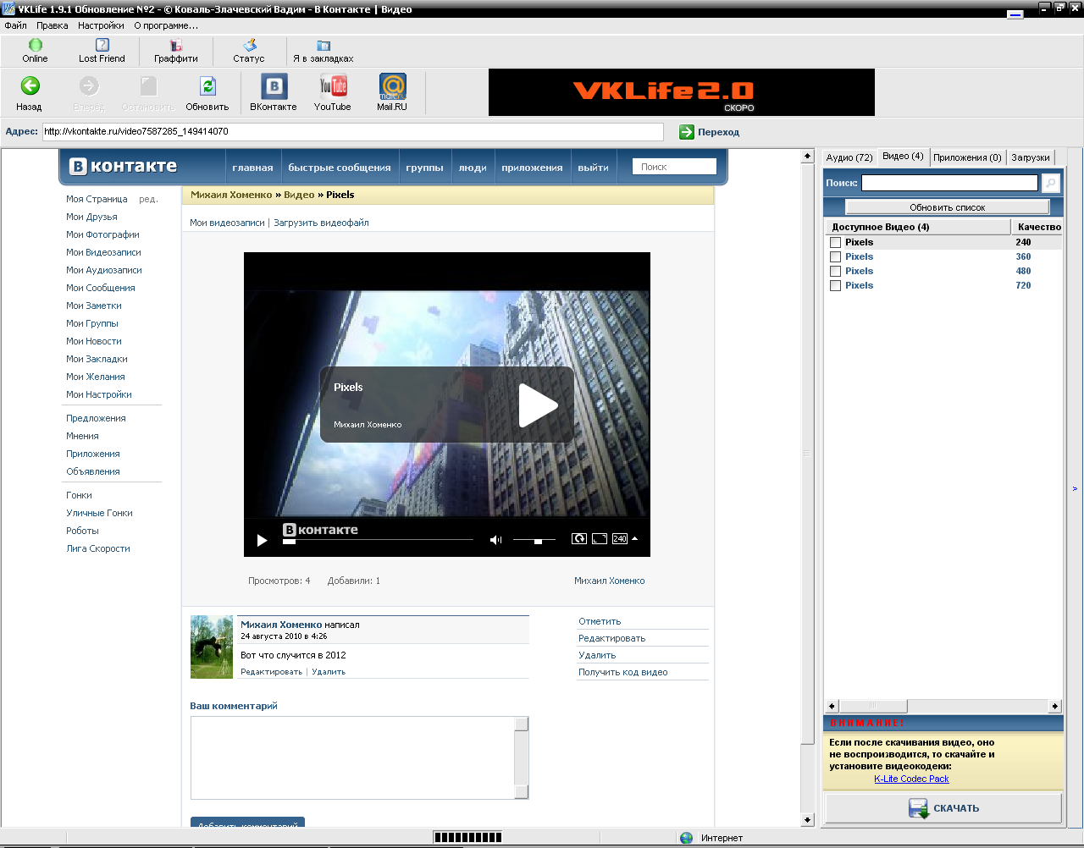
Task: Open the Файл menu
Action: (15, 25)
